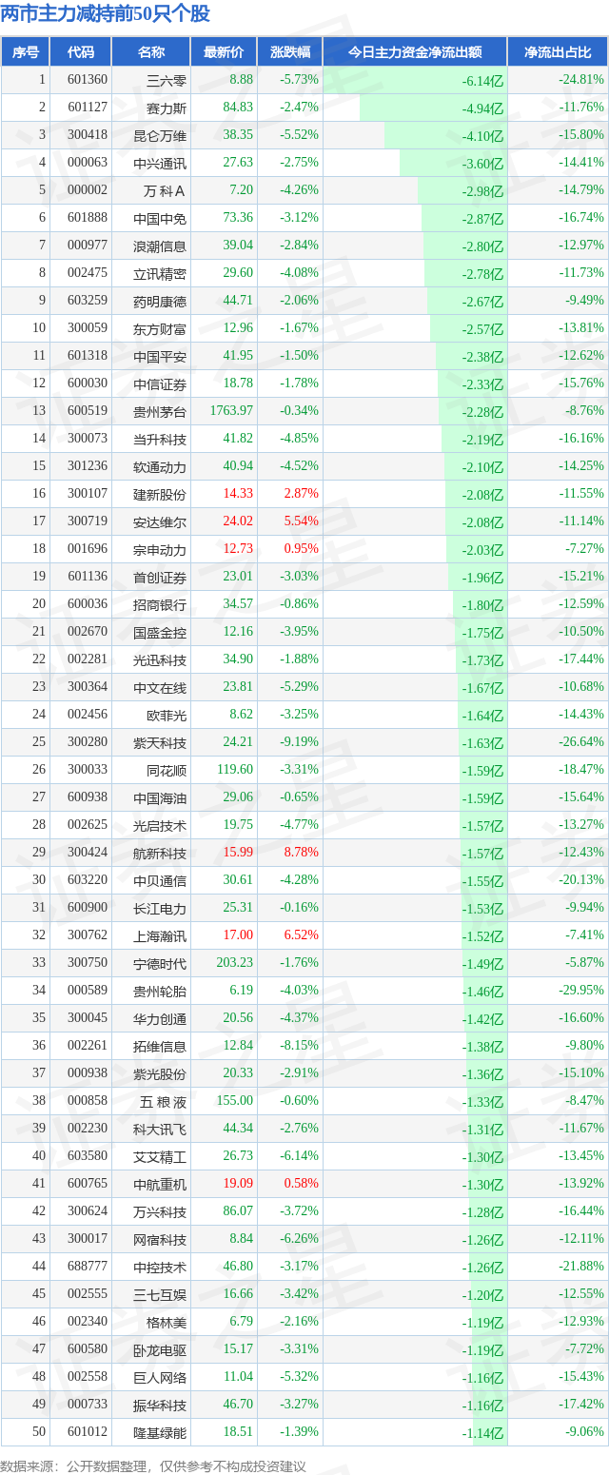Click stock code 603580
Screen dimensions: 609x1475
[88, 1156]
